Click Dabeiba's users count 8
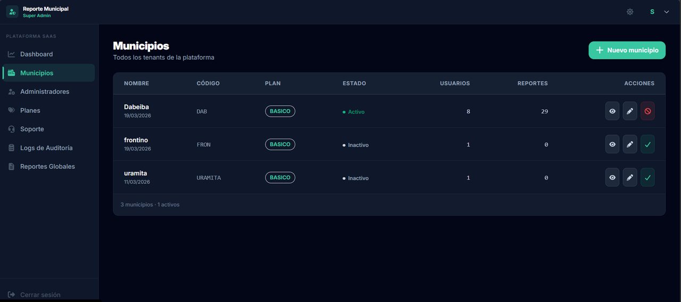This screenshot has height=302, width=681. (x=468, y=112)
